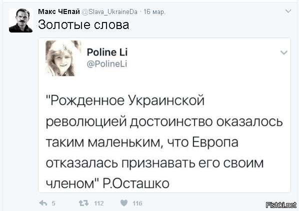Click the Fishki.net watermark
This screenshot has width=299, height=211.
click(x=281, y=205)
